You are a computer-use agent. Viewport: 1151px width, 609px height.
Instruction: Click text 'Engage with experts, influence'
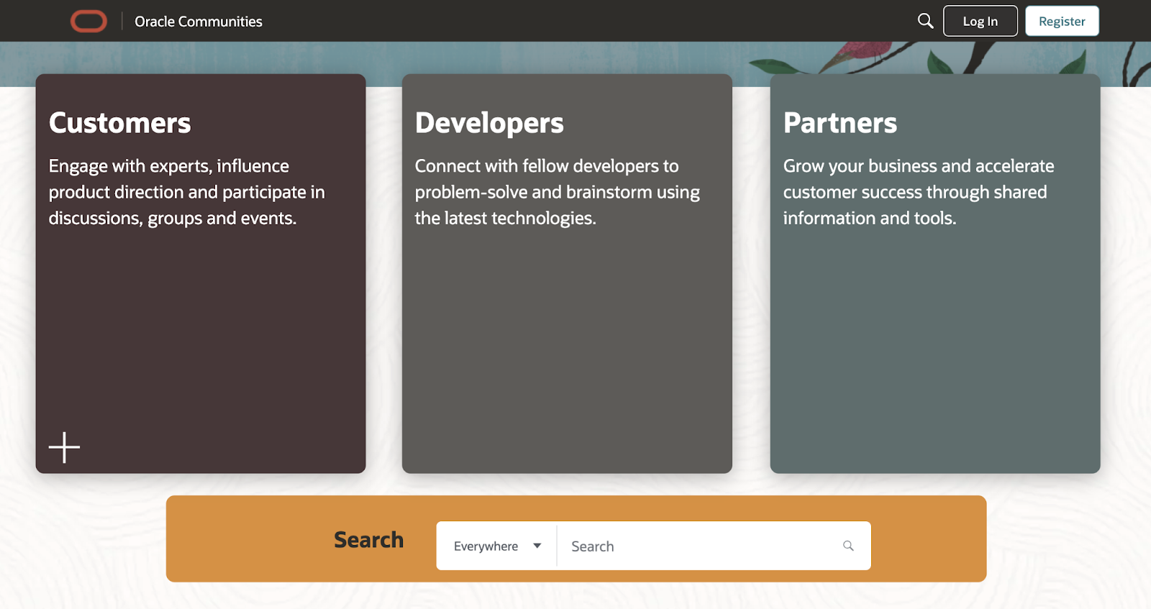tap(169, 166)
